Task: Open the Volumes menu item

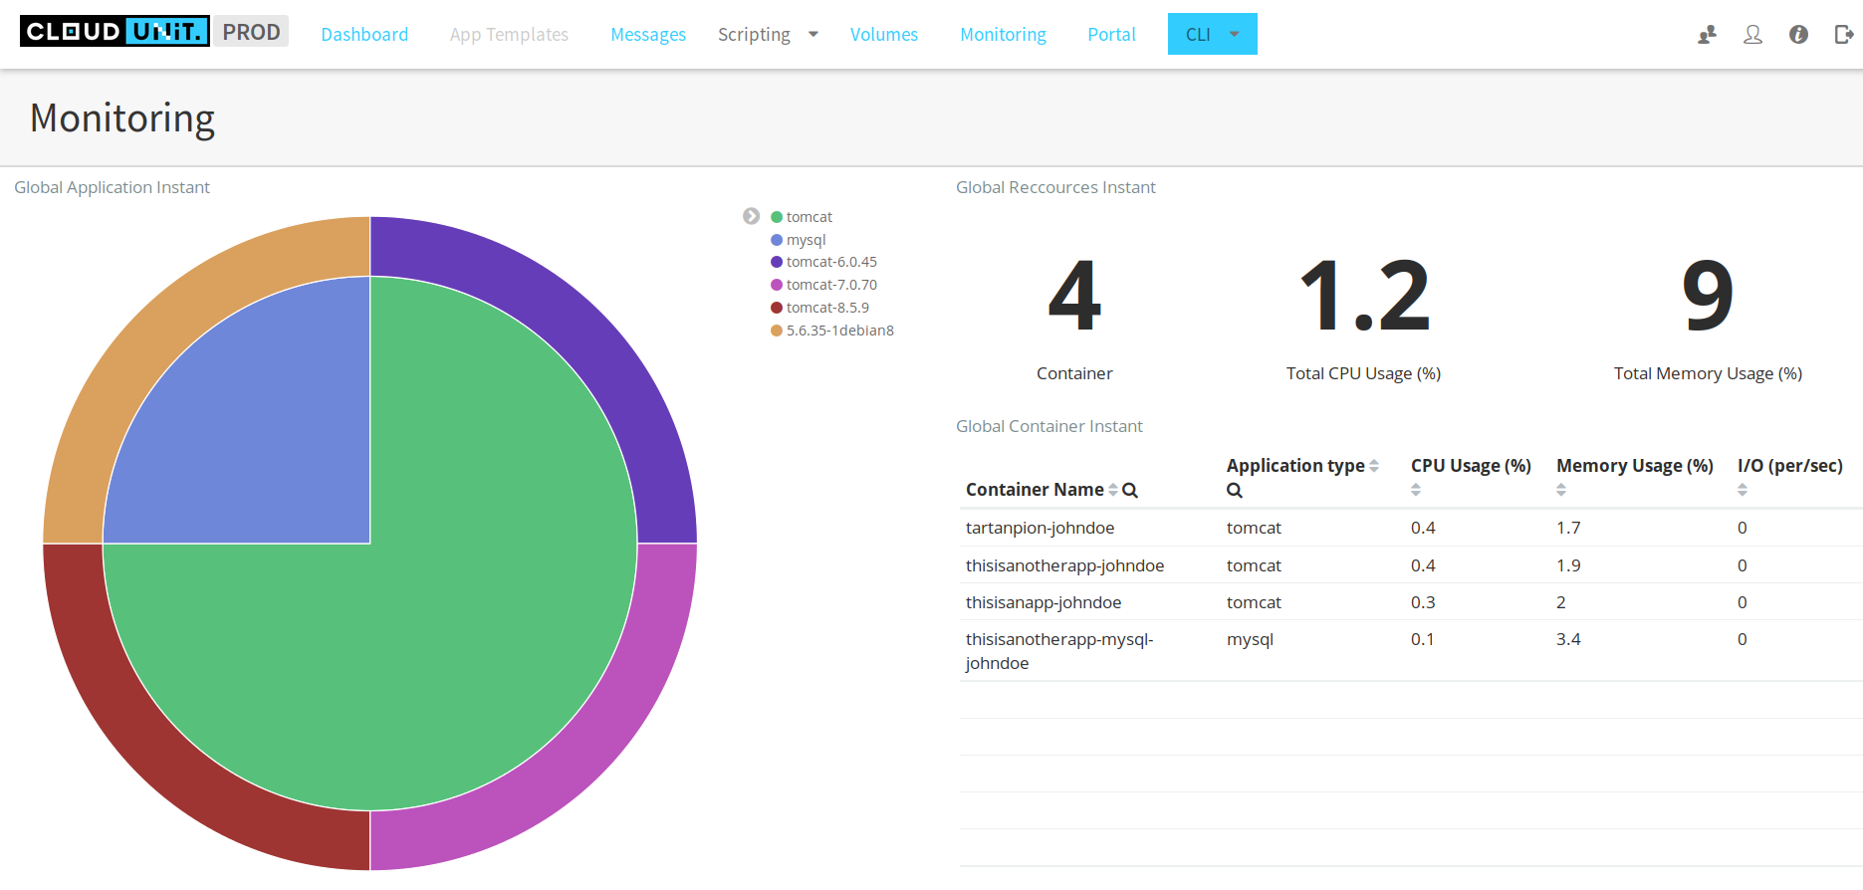Action: pos(883,35)
